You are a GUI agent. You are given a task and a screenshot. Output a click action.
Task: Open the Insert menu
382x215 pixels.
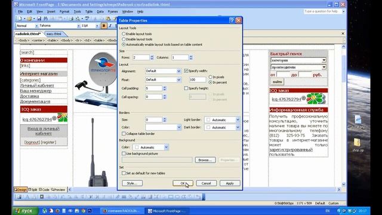pyautogui.click(x=51, y=11)
